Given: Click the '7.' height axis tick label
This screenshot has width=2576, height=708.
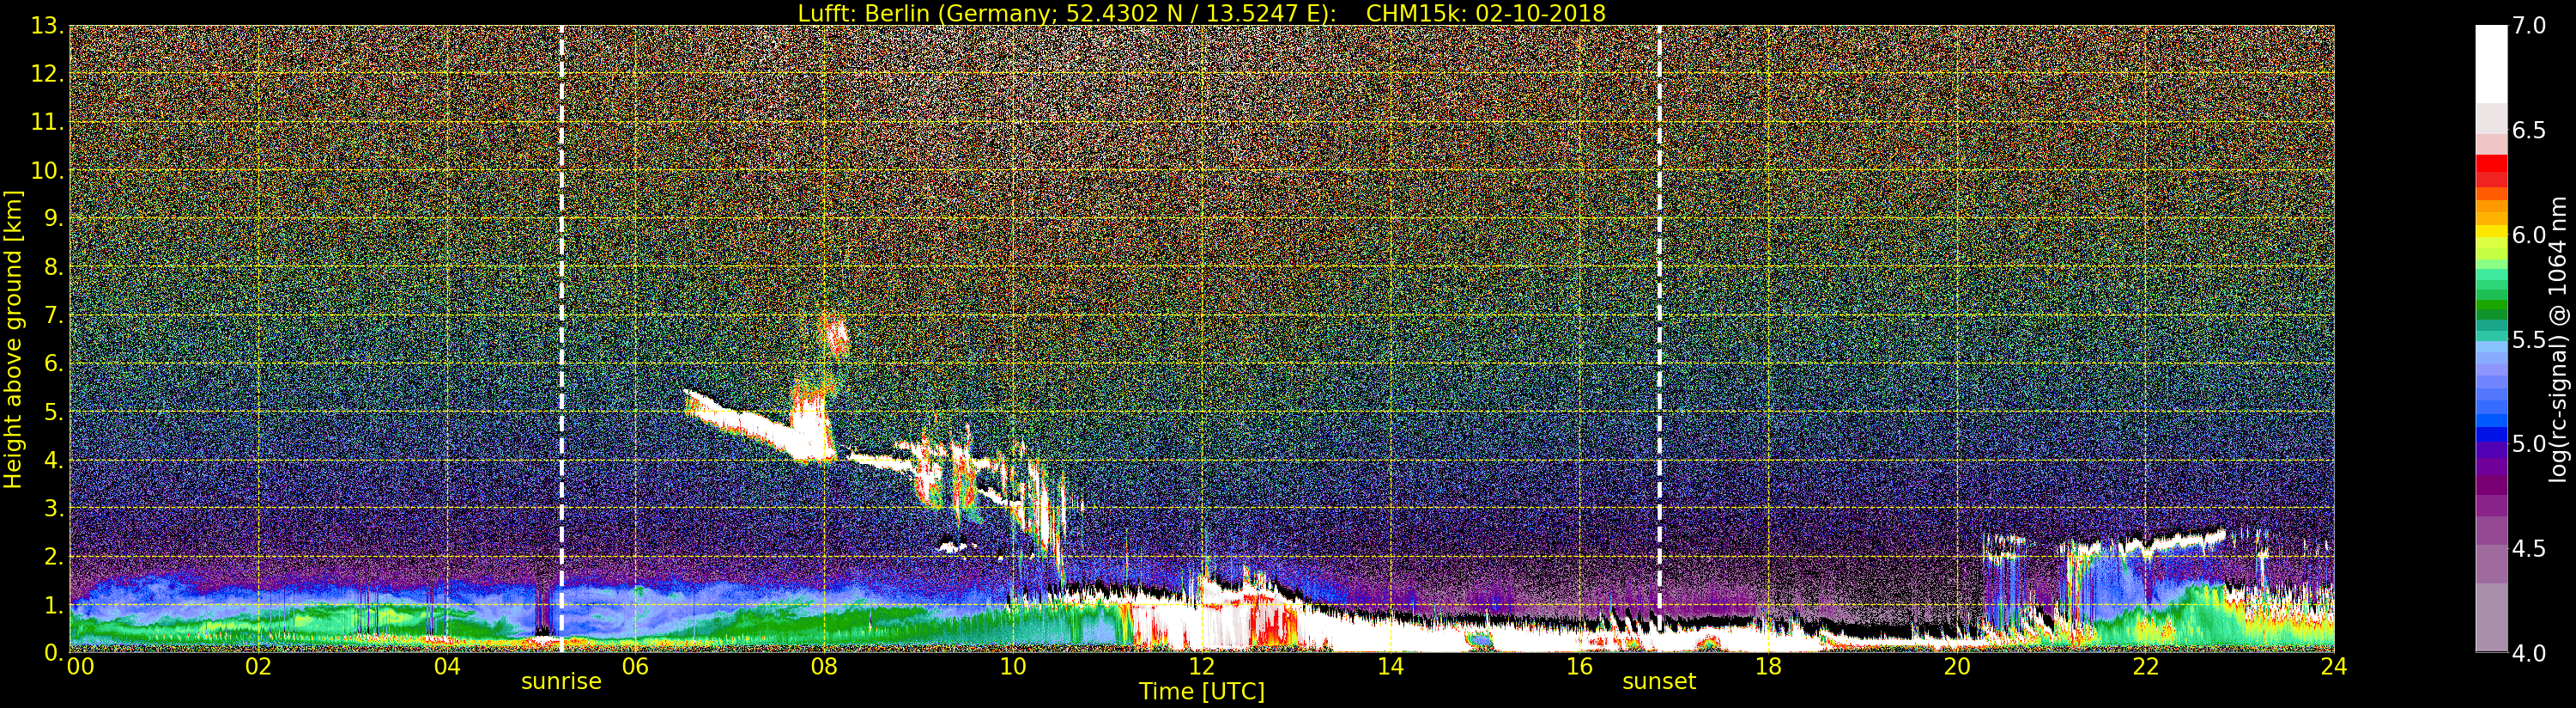Looking at the screenshot, I should tap(54, 315).
